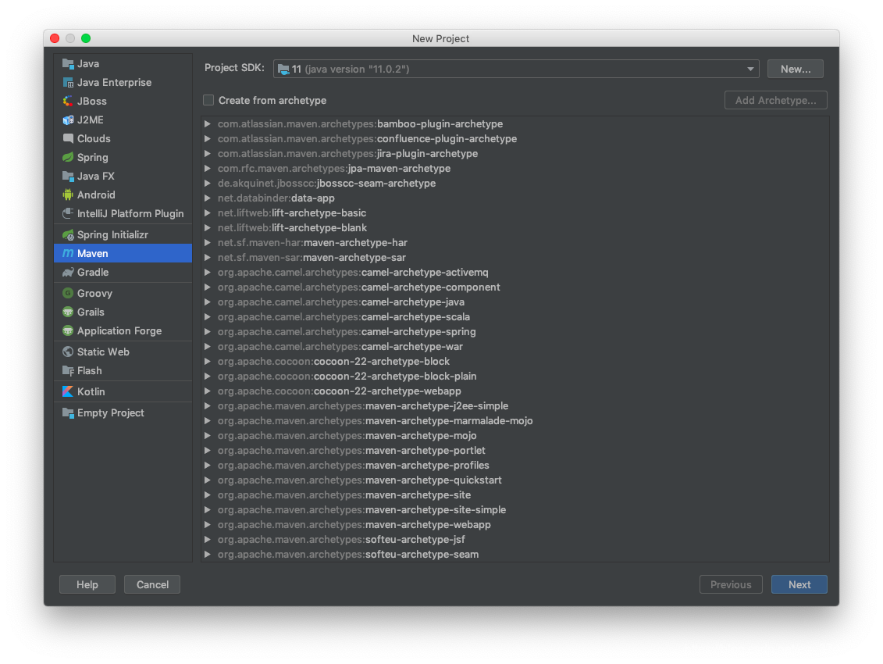
Task: Select the Static Web globe icon
Action: click(x=68, y=352)
